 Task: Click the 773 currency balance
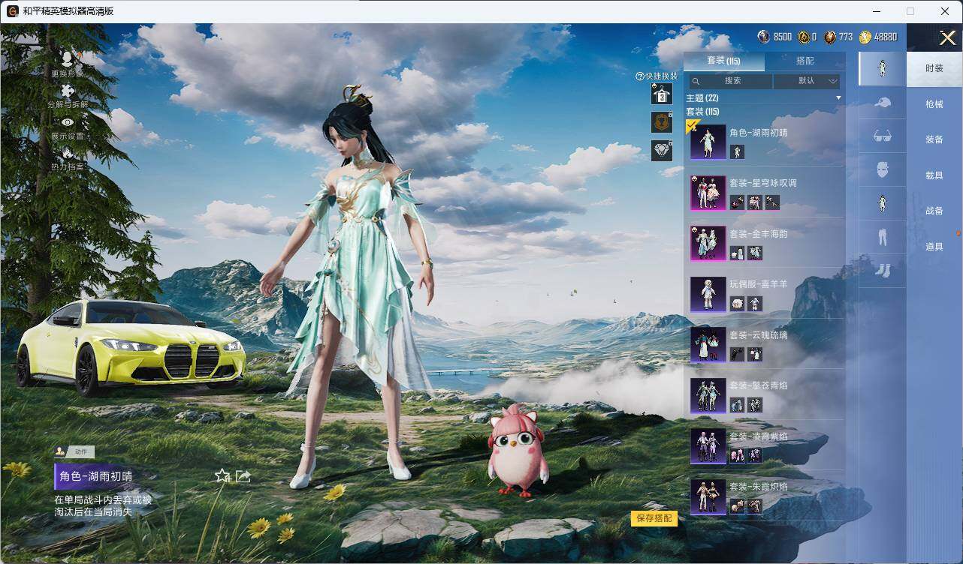tap(838, 37)
